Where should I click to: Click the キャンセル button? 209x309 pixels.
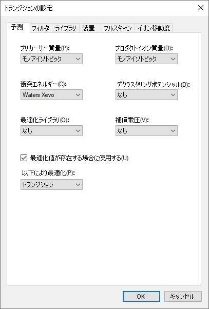(x=183, y=296)
